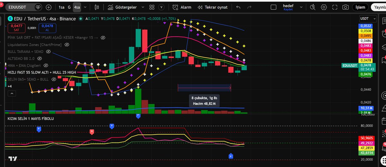Click the red SAT sell button
Viewport: 386px width, 167px height.
point(16,28)
